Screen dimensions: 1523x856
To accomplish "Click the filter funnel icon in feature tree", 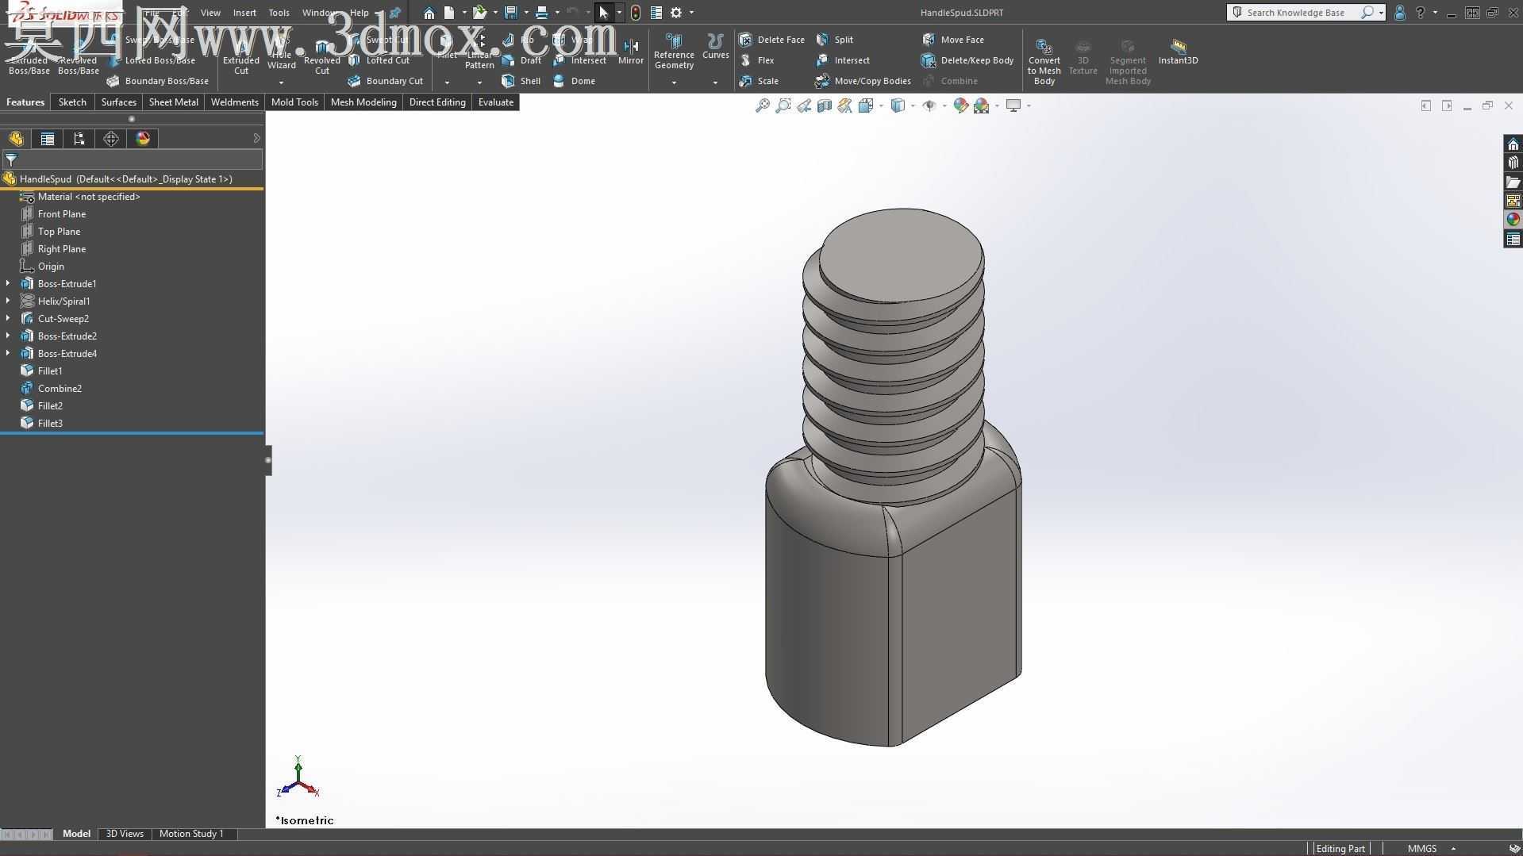I will click(11, 159).
